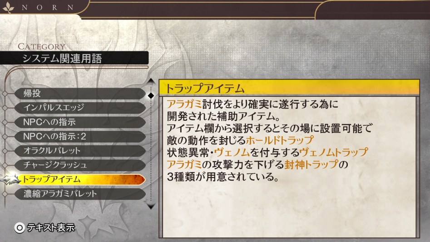Click the winged cursor icon beside トラップアイテム

[10, 179]
